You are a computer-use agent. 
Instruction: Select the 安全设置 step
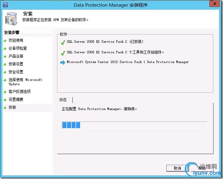[16, 72]
